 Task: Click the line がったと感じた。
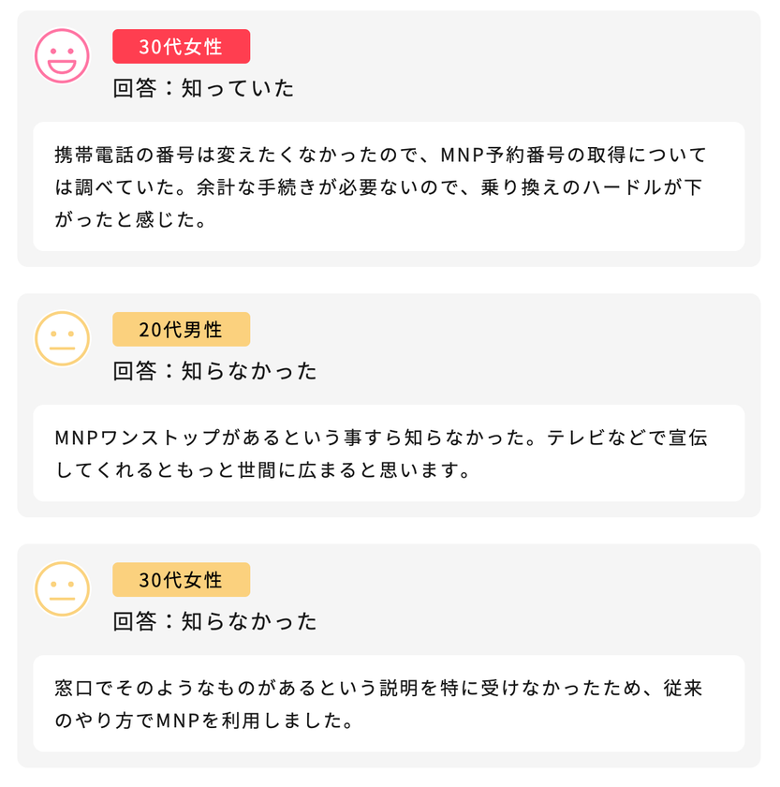pyautogui.click(x=129, y=221)
